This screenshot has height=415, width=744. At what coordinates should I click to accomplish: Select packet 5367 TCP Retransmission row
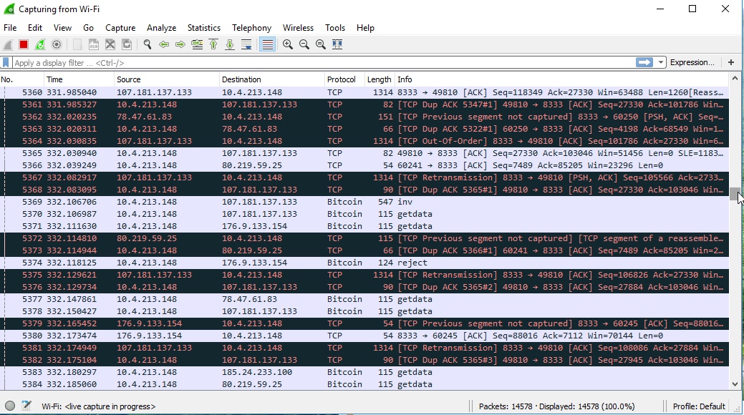(x=364, y=178)
